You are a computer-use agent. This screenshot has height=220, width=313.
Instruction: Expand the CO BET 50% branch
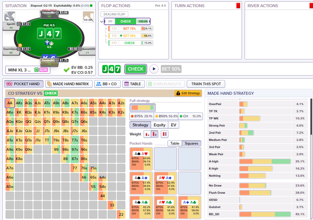106,36
